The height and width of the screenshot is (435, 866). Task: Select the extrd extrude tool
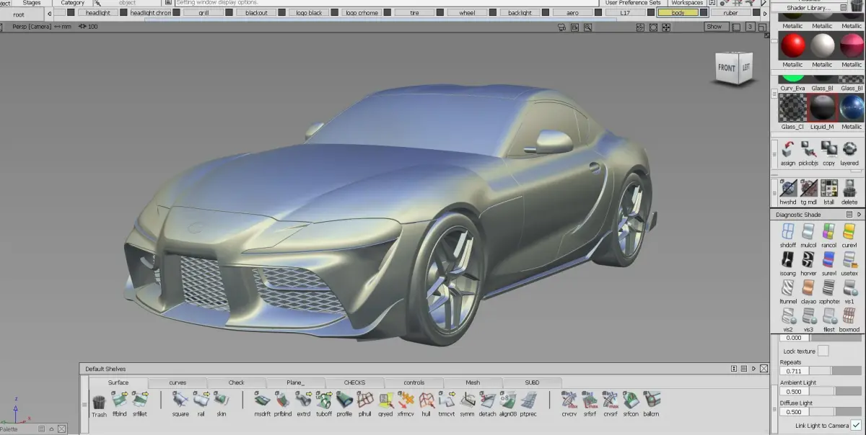point(304,403)
